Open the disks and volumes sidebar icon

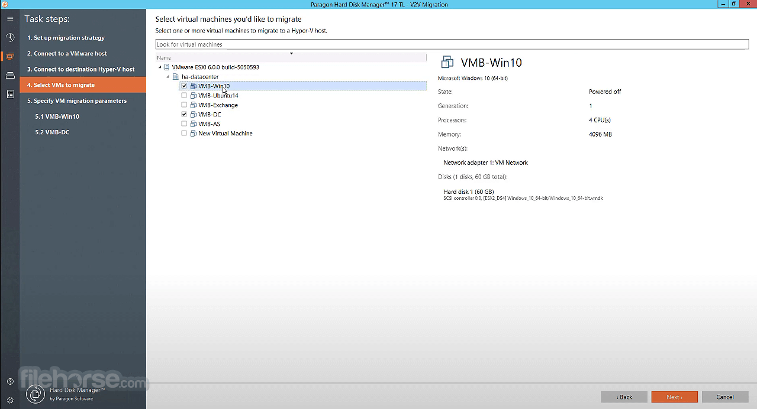coord(10,75)
